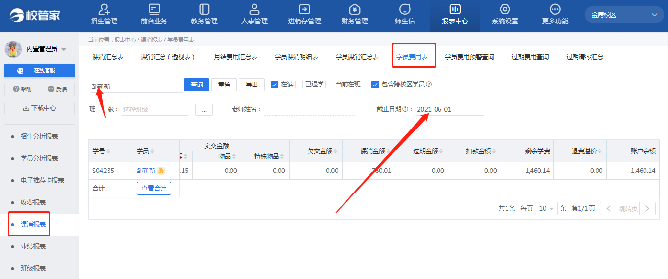The height and width of the screenshot is (279, 668).
Task: Click the 选择班级 class field
Action: [x=155, y=109]
